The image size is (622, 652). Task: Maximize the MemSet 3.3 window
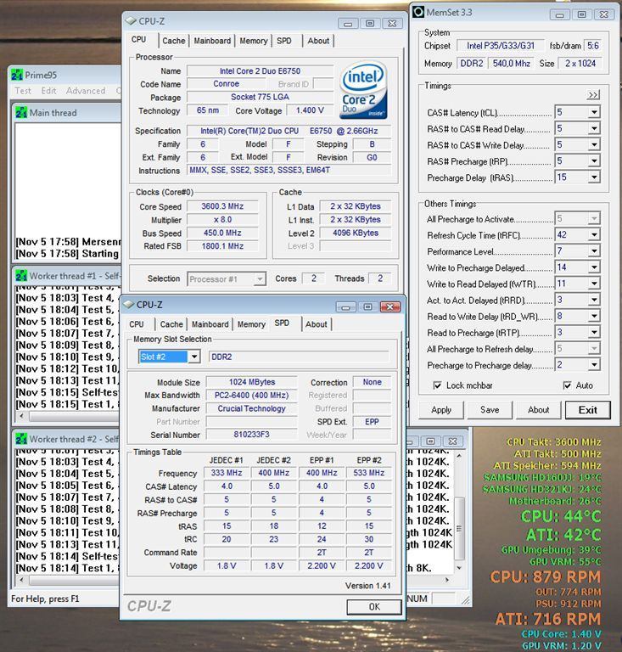pyautogui.click(x=582, y=14)
